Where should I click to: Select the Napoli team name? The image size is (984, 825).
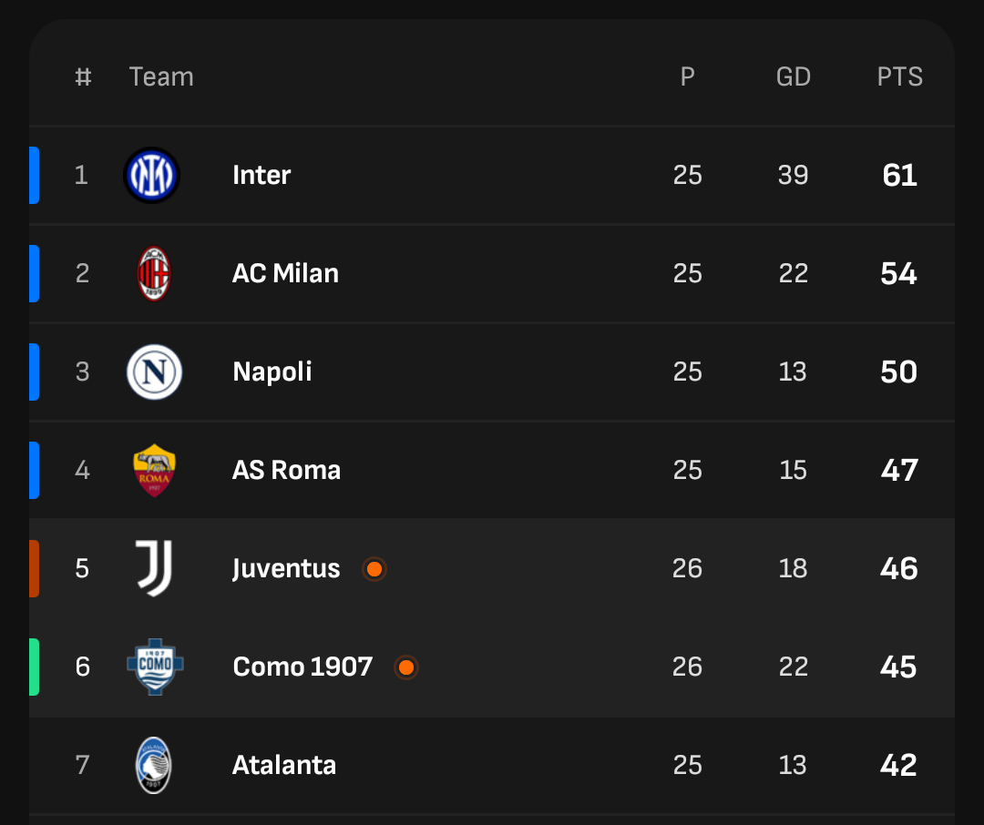272,372
